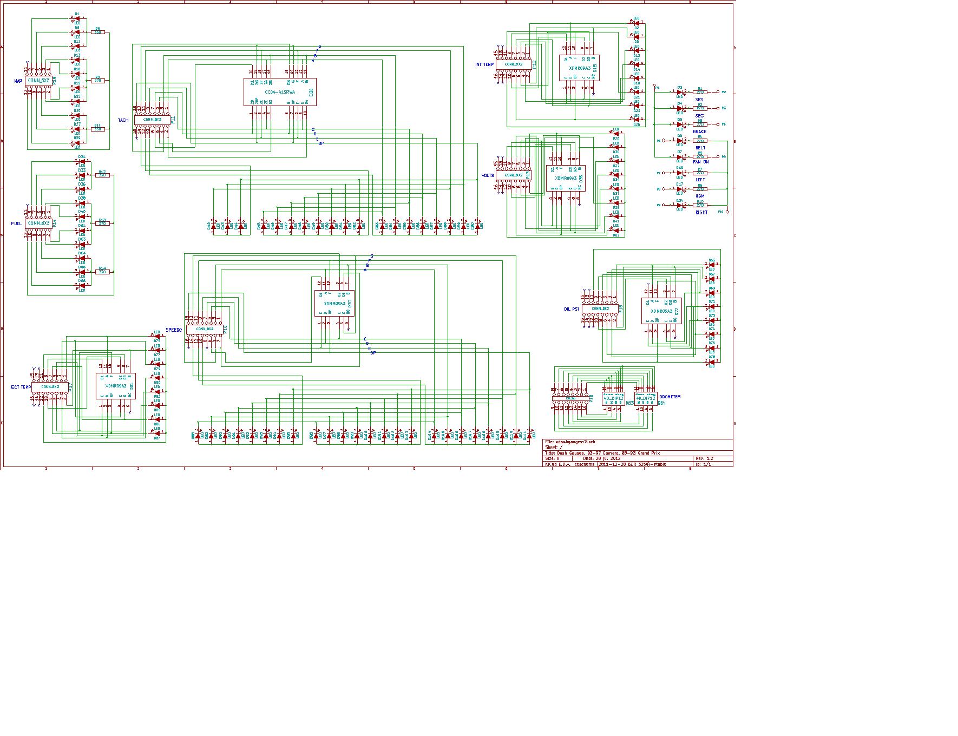The image size is (958, 736).
Task: Select the ODOMETER label
Action: (x=670, y=397)
